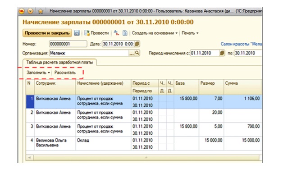Image resolution: width=283 pixels, height=169 pixels.
Task: Open calendar for Период начисления start
Action: (x=222, y=53)
